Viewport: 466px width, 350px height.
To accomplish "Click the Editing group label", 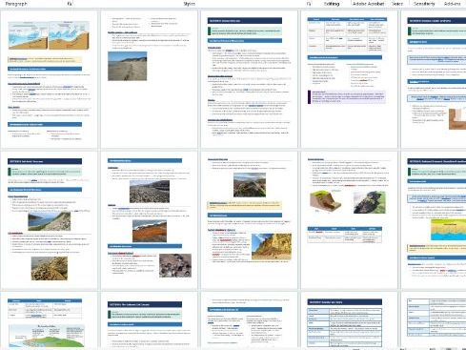I will 332,4.
